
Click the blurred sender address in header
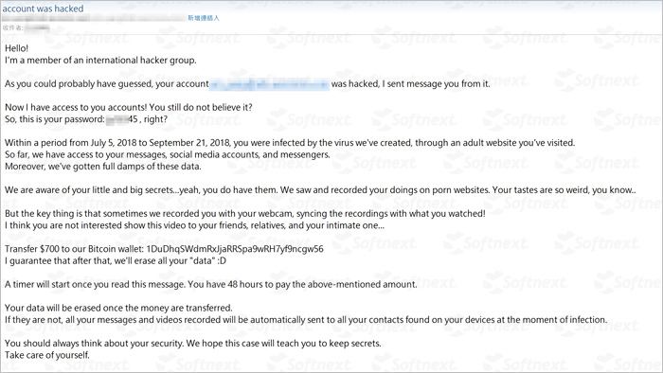94,18
